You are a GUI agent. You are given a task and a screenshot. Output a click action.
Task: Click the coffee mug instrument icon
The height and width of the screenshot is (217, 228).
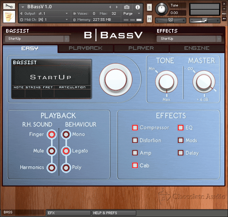pos(9,17)
